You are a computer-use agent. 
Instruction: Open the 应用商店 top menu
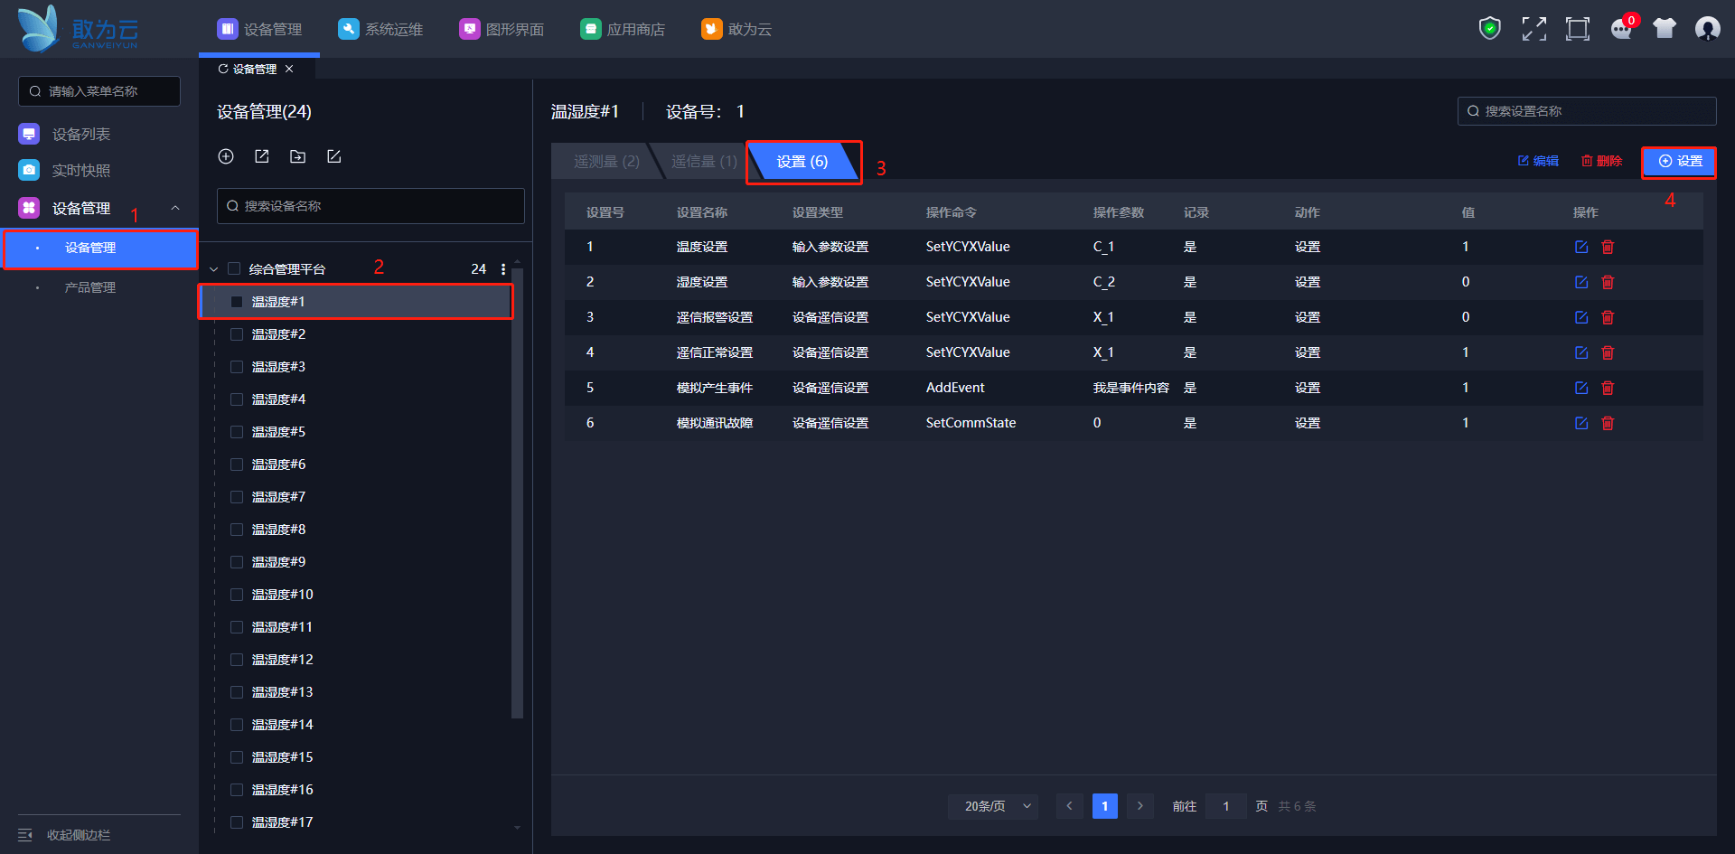point(623,29)
